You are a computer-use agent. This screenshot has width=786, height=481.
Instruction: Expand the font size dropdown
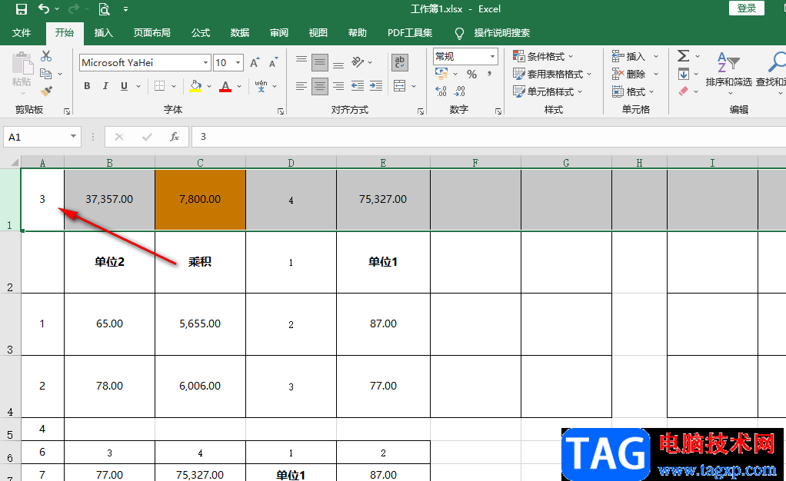[238, 63]
